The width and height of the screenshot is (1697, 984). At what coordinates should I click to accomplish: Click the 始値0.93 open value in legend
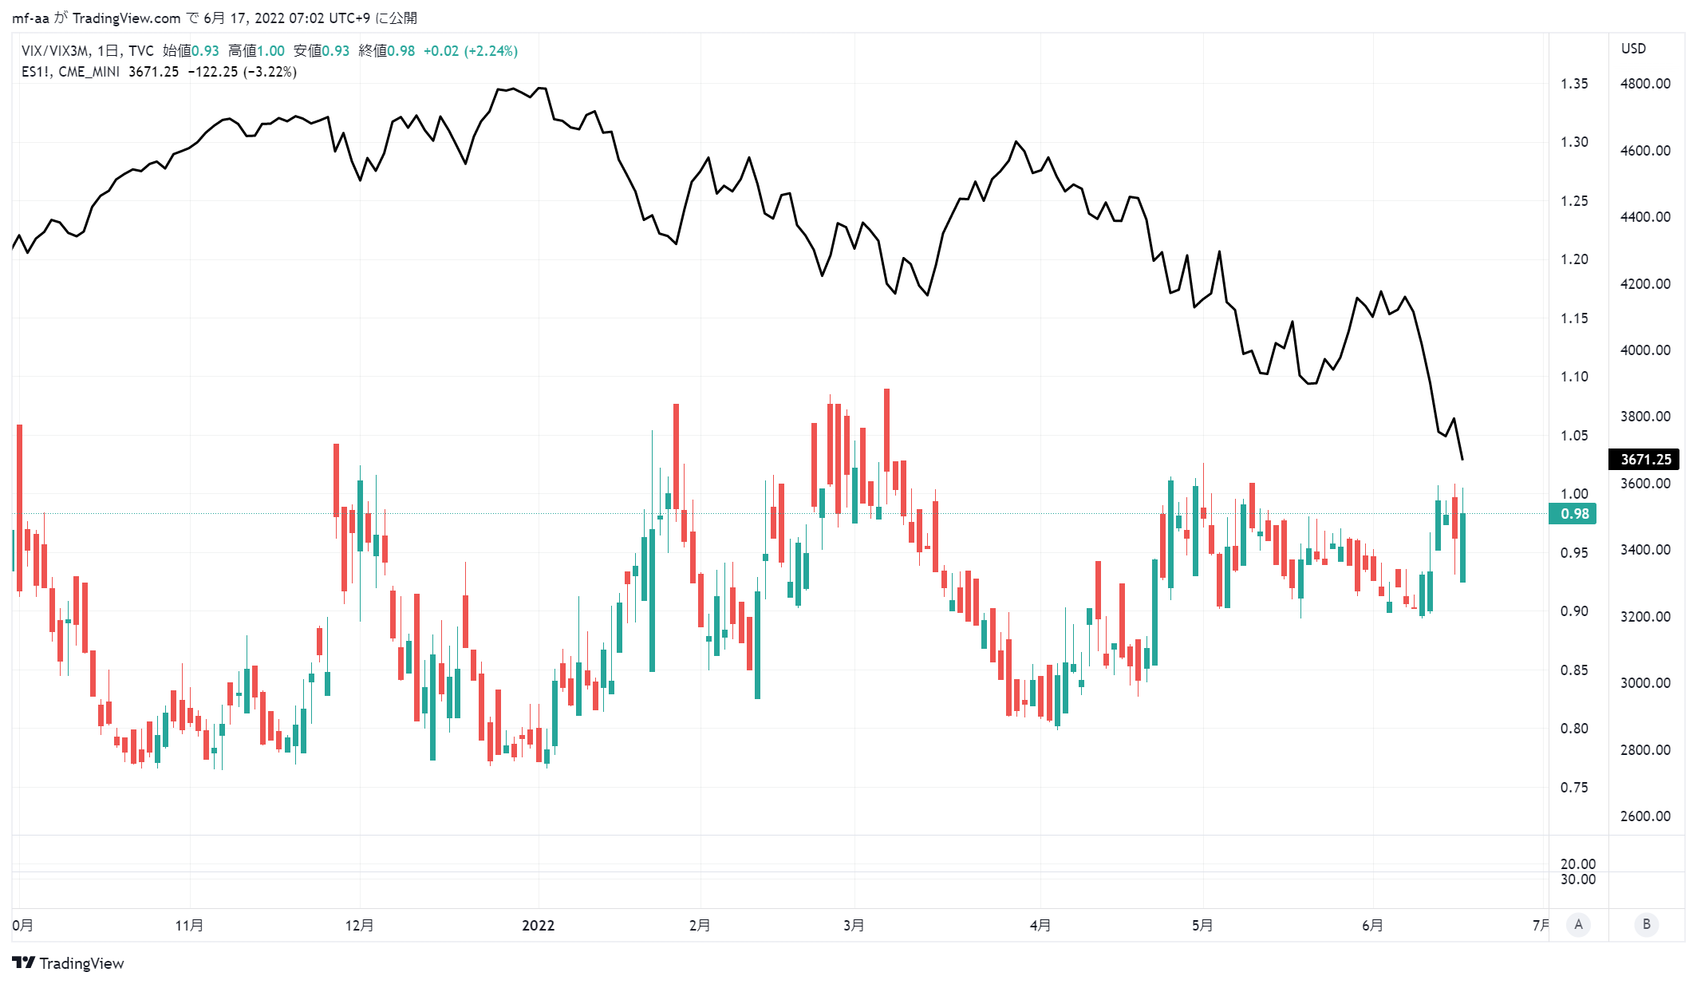(x=191, y=51)
